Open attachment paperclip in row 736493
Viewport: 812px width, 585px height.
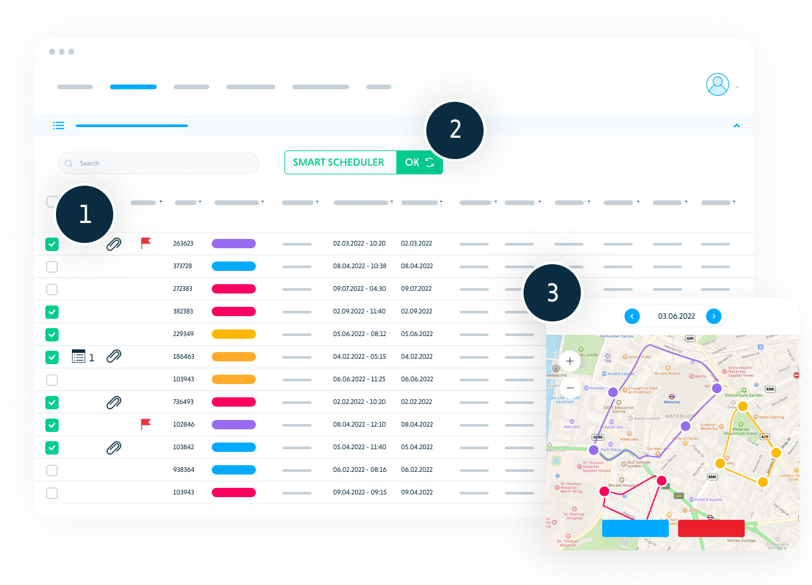point(114,402)
